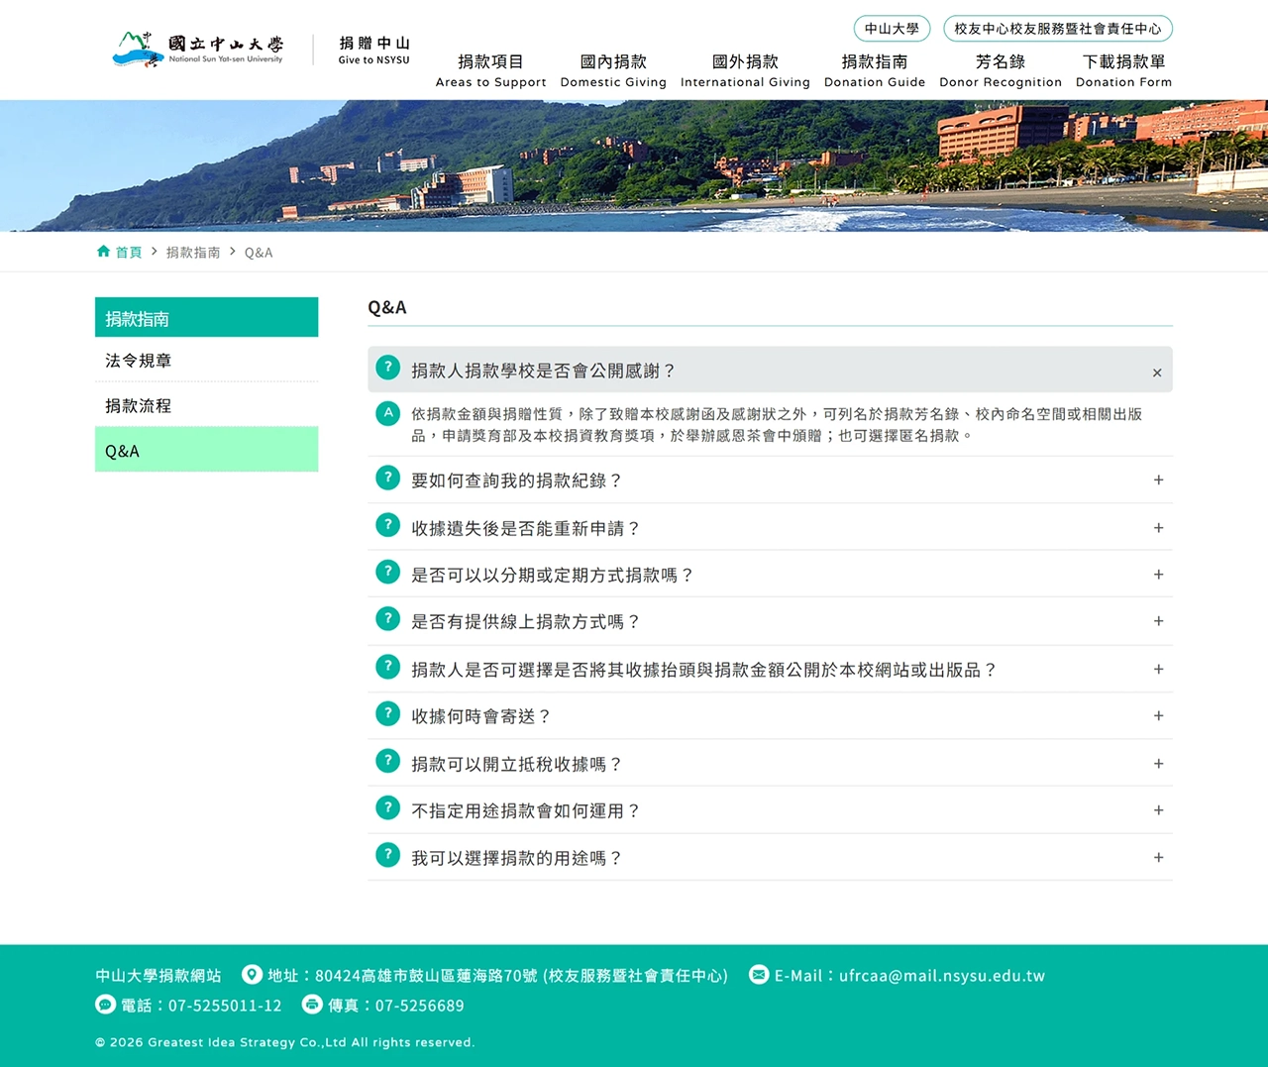Click the location pin icon in footer

pos(253,975)
